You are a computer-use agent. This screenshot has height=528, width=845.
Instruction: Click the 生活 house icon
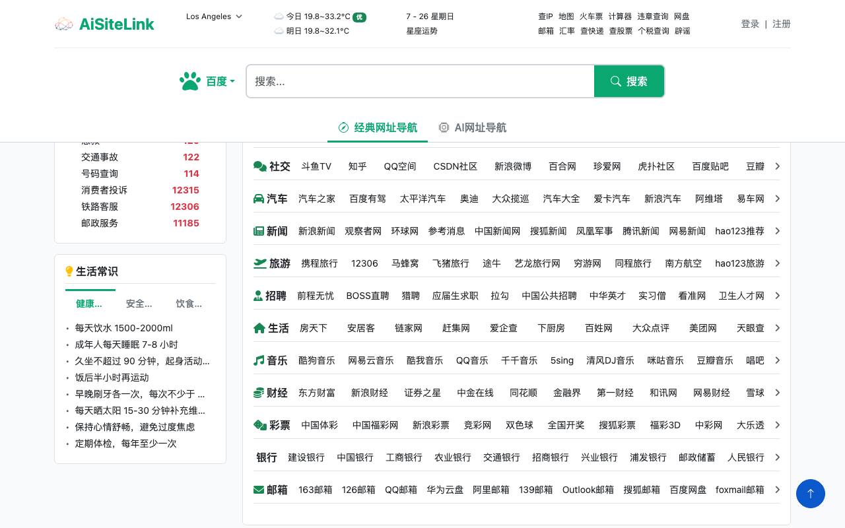pyautogui.click(x=259, y=328)
